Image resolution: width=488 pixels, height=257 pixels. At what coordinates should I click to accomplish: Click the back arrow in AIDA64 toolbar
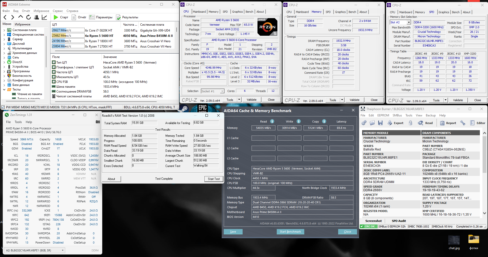(x=5, y=17)
